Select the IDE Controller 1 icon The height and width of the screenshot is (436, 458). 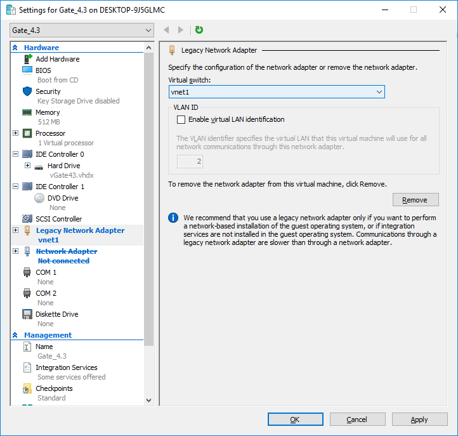click(x=27, y=187)
